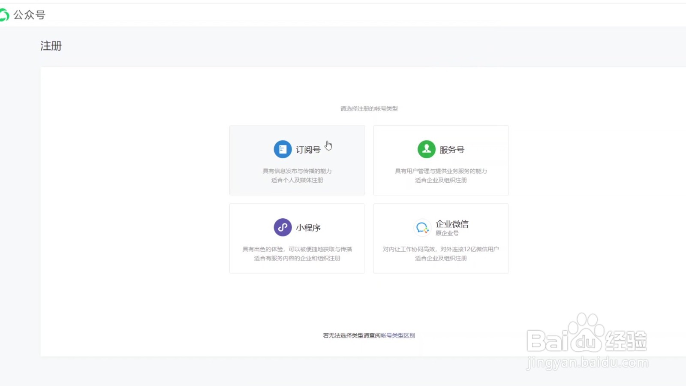Click 适合企业及组织注册 under 企业微信
The height and width of the screenshot is (386, 686).
point(441,258)
